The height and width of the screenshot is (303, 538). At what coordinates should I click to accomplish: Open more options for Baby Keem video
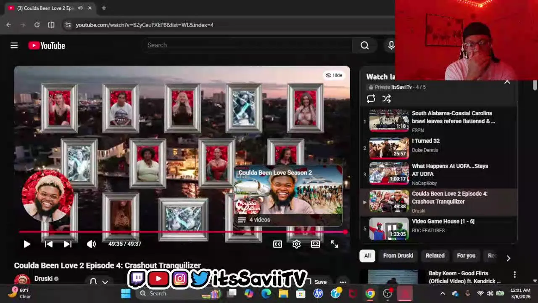[514, 274]
